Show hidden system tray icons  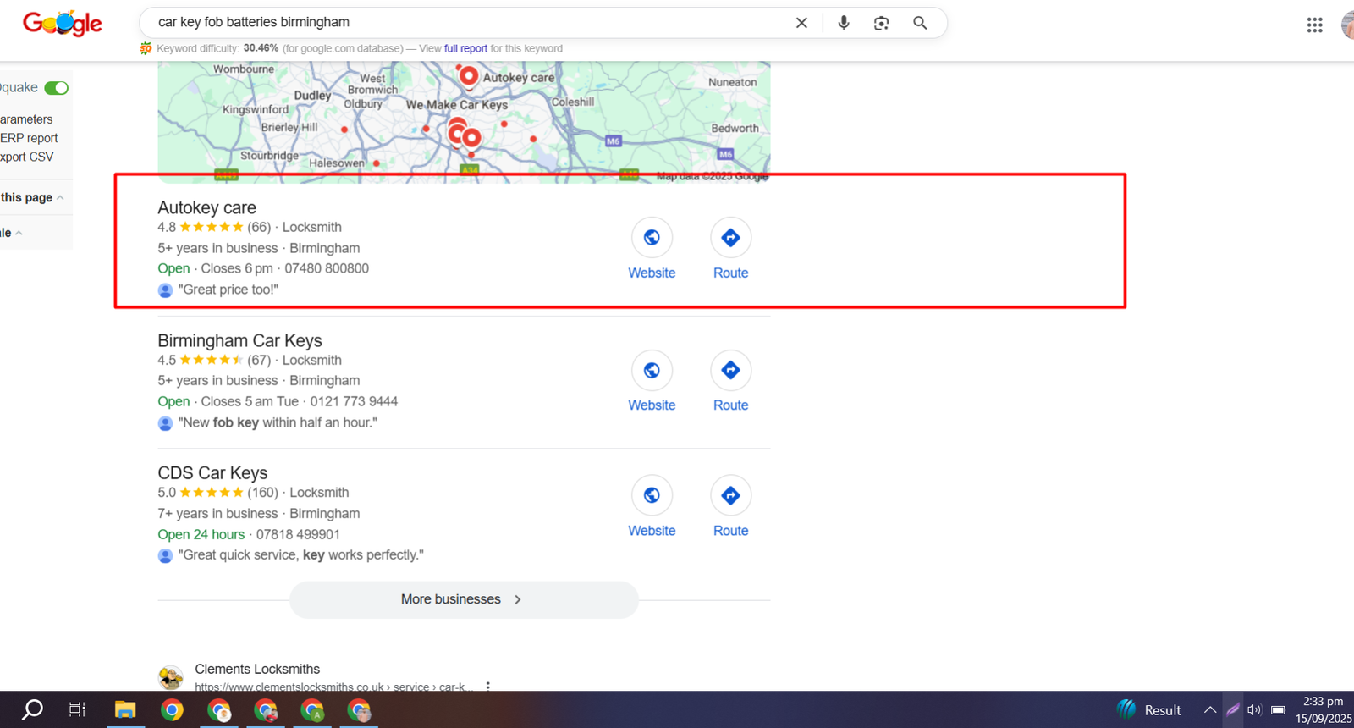tap(1210, 710)
